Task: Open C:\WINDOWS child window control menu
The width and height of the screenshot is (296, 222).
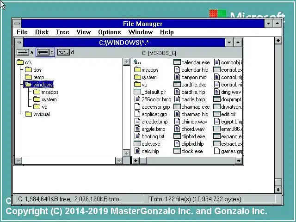Action: click(x=19, y=43)
